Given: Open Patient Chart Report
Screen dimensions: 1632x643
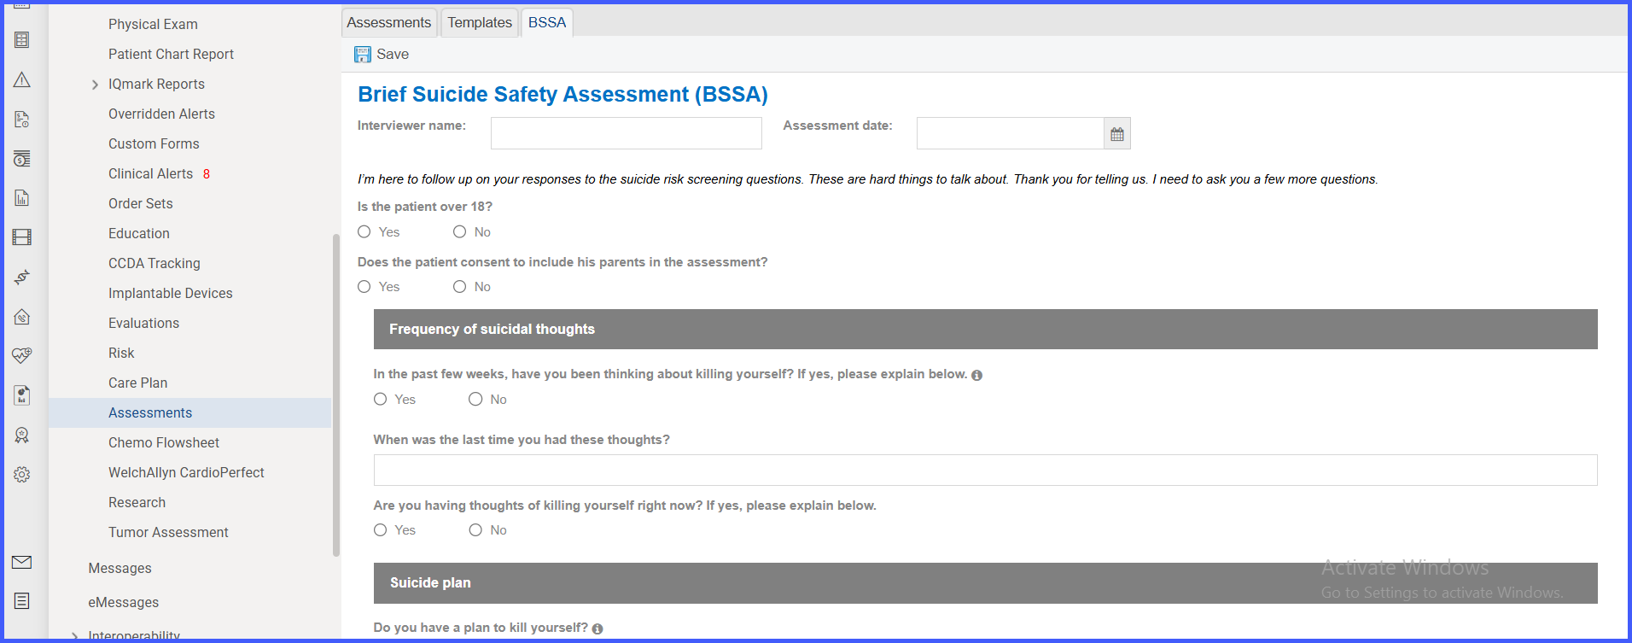Looking at the screenshot, I should click(x=171, y=54).
